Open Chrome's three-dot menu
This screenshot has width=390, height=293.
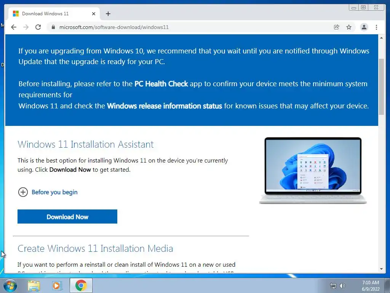pos(377,27)
